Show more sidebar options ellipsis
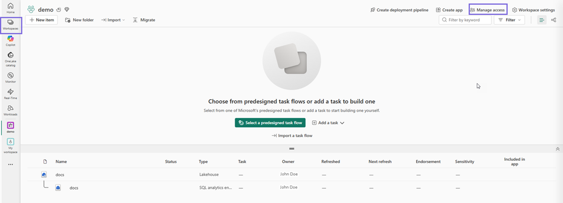 click(10, 164)
